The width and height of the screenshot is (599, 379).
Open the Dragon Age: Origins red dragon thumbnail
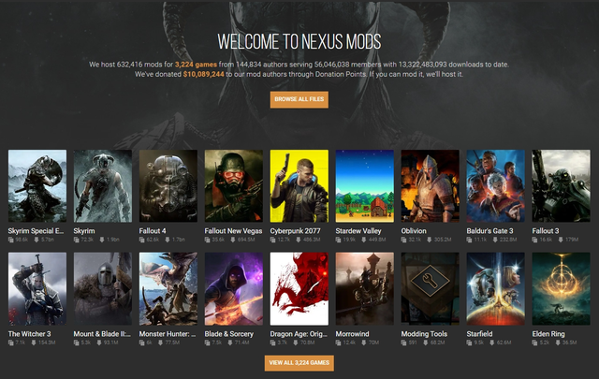pos(299,288)
